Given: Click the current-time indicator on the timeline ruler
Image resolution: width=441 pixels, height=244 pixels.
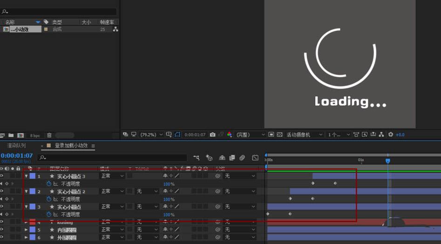Looking at the screenshot, I should pos(387,161).
